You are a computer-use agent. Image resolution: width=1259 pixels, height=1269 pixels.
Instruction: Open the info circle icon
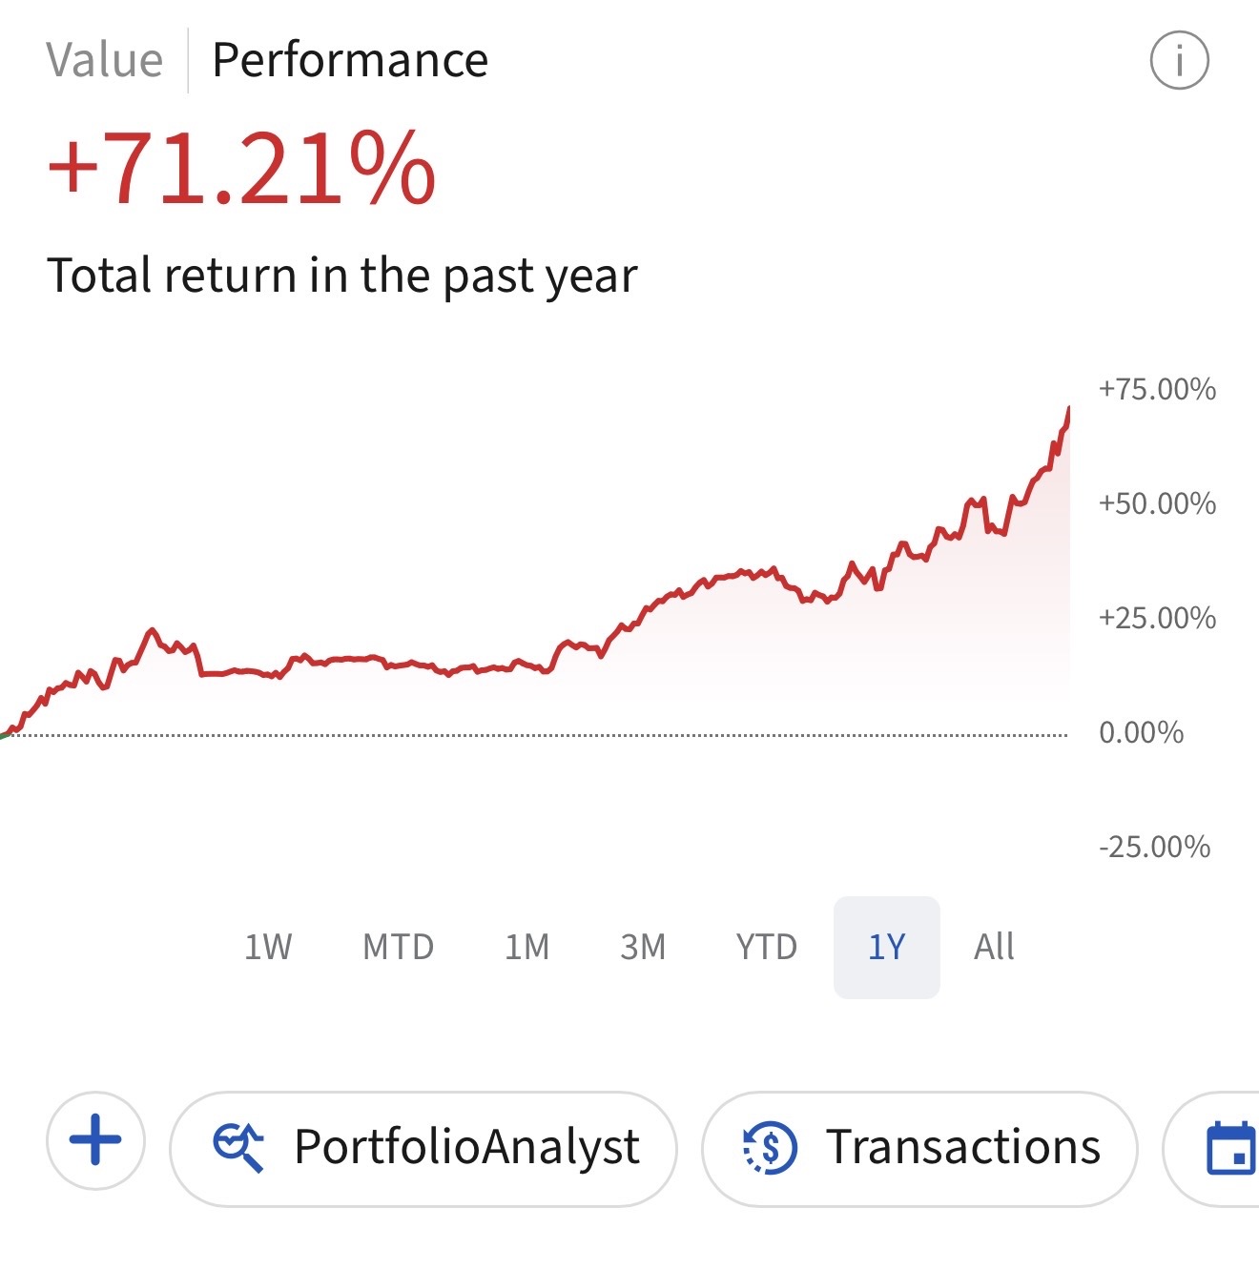(x=1179, y=60)
